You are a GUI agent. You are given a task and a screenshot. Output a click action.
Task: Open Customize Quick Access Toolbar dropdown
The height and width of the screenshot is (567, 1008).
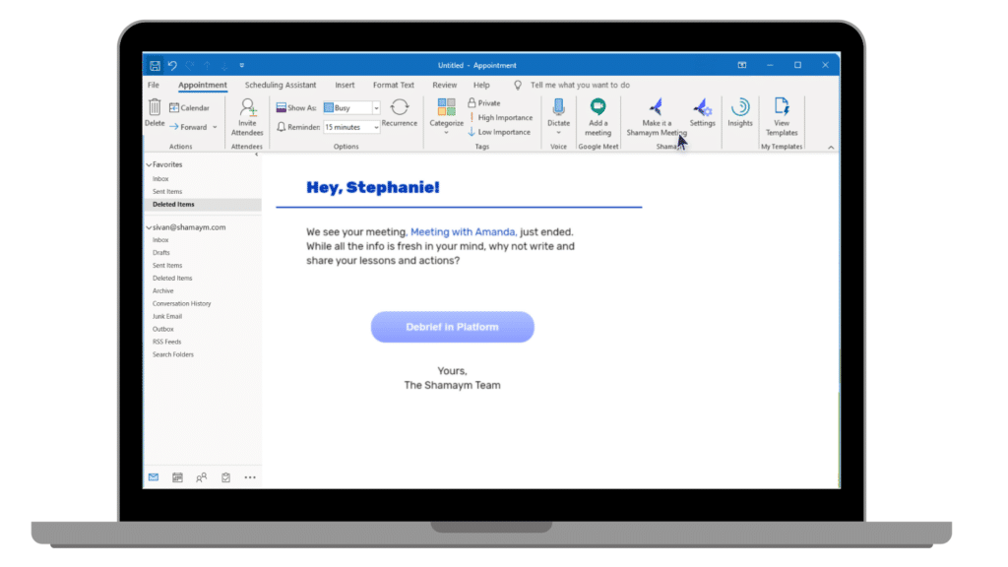[x=242, y=66]
